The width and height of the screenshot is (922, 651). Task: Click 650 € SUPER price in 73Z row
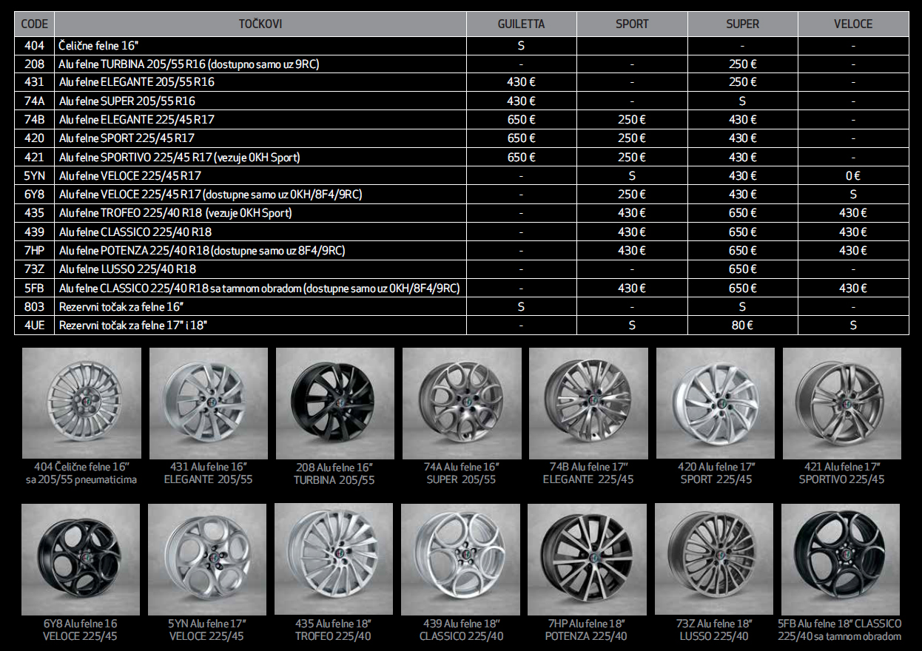point(742,269)
